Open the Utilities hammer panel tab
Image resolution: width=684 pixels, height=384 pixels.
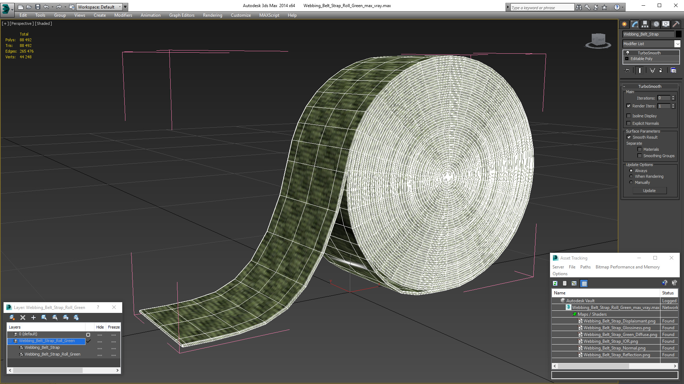click(x=675, y=24)
